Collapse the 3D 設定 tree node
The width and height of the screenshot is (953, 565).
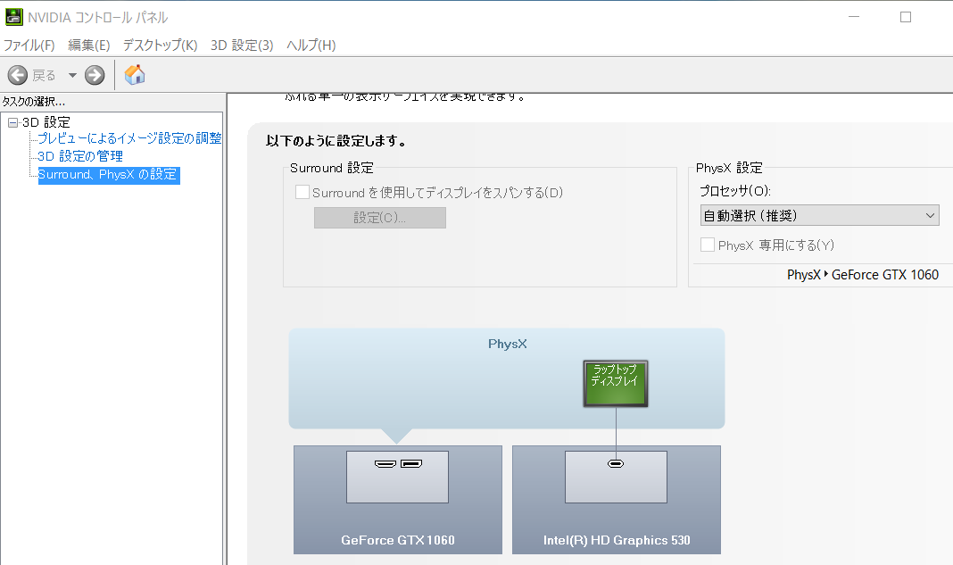[x=12, y=122]
